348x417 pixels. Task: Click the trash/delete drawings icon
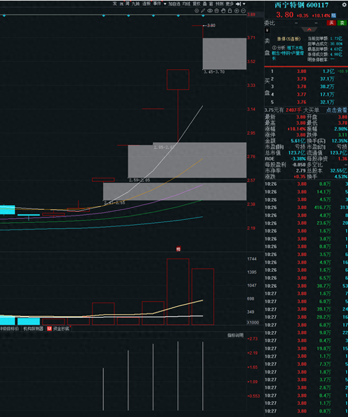click(216, 11)
